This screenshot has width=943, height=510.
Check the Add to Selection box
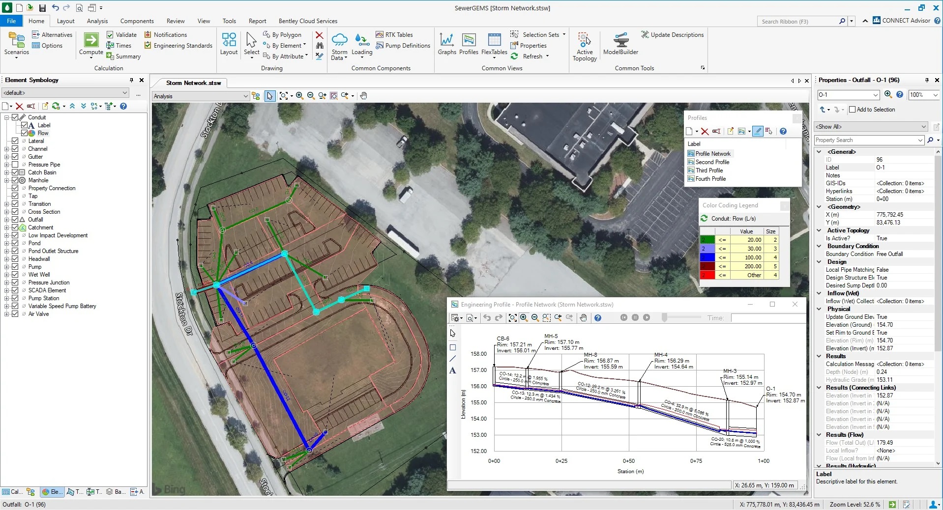click(x=852, y=110)
